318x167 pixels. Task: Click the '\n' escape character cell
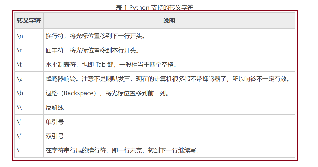29,36
